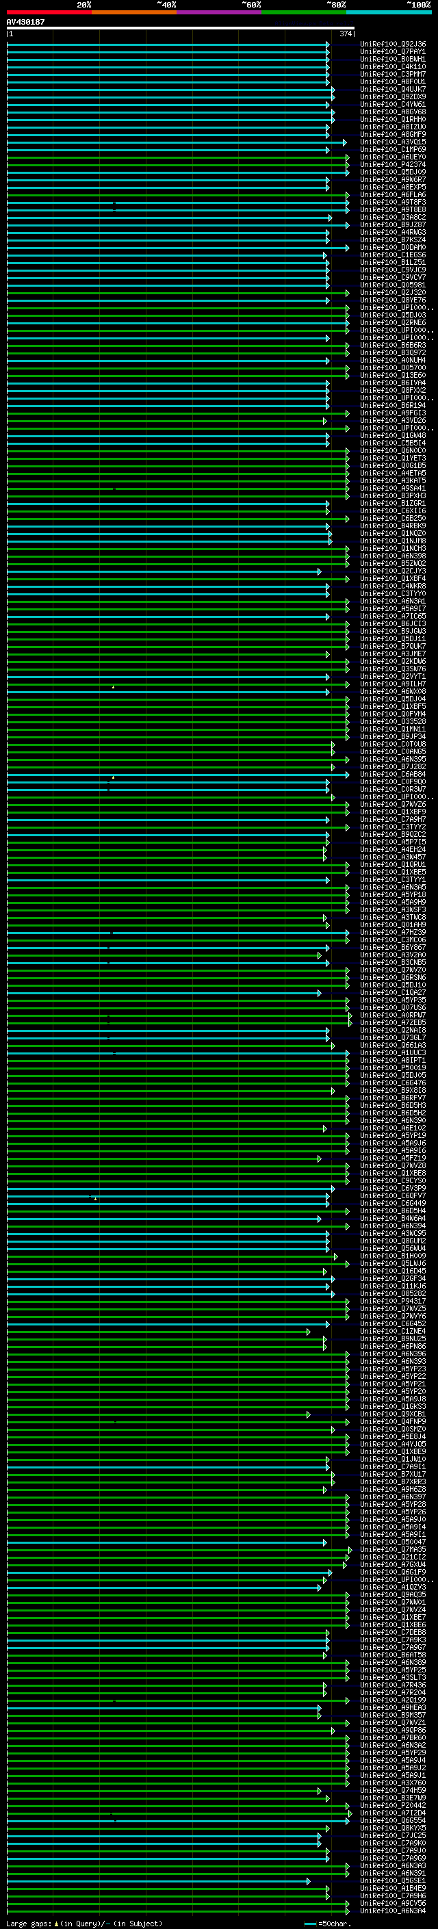Open hit UniRef100_Q2RNE6
Image resolution: width=438 pixels, height=1929 pixels.
tap(393, 323)
